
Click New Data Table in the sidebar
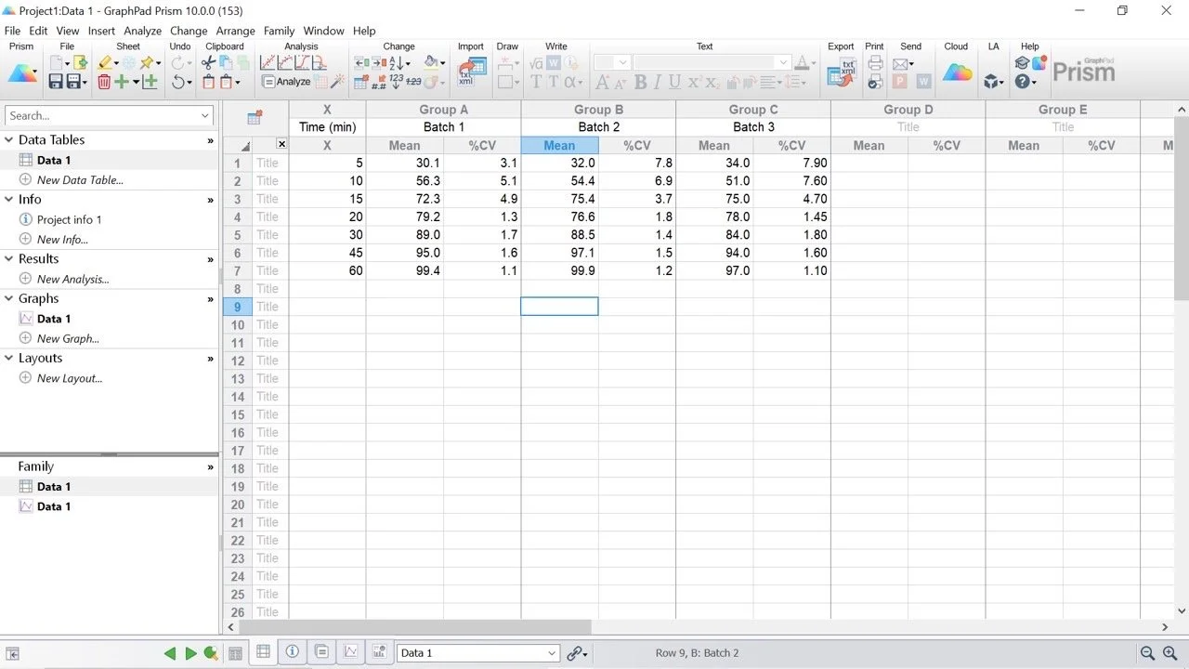[x=80, y=179]
